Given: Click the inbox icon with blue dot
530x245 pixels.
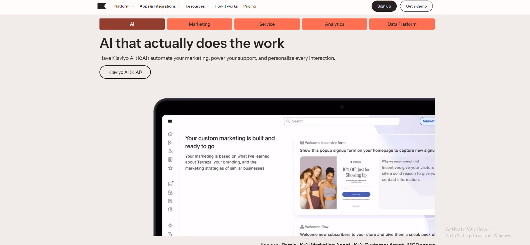Looking at the screenshot, I should pos(170,184).
